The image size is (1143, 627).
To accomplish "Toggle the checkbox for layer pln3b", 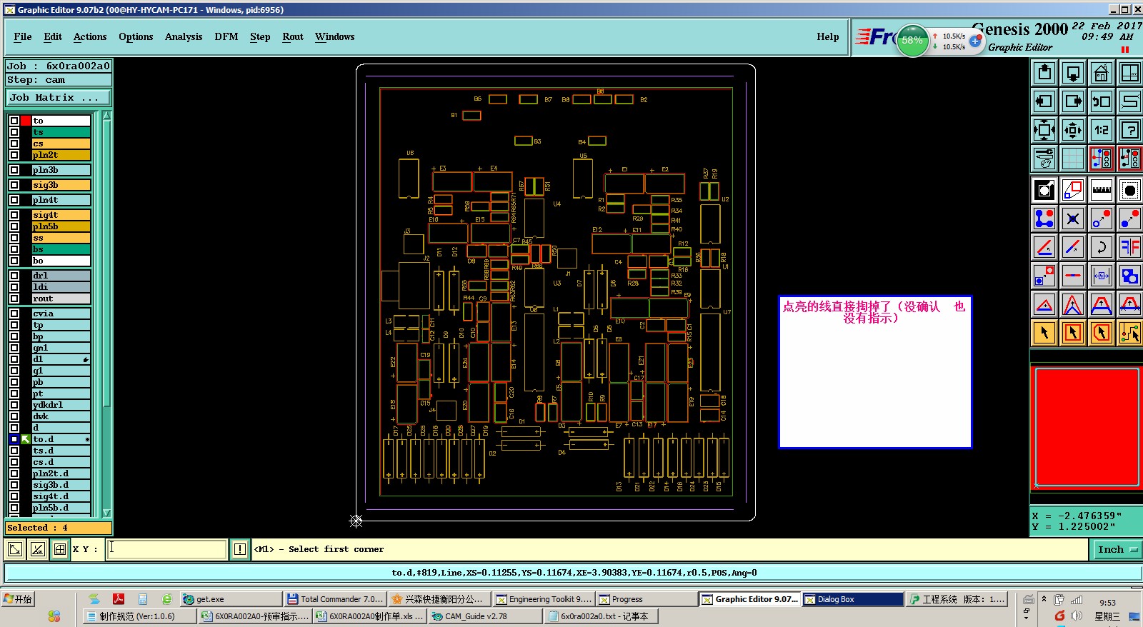I will (14, 170).
